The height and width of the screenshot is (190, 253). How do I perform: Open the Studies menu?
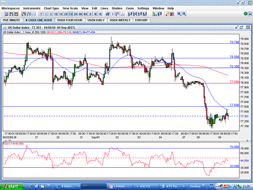pos(117,8)
